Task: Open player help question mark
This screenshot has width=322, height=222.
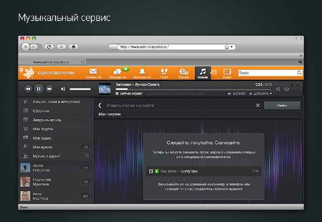Action: click(x=292, y=85)
